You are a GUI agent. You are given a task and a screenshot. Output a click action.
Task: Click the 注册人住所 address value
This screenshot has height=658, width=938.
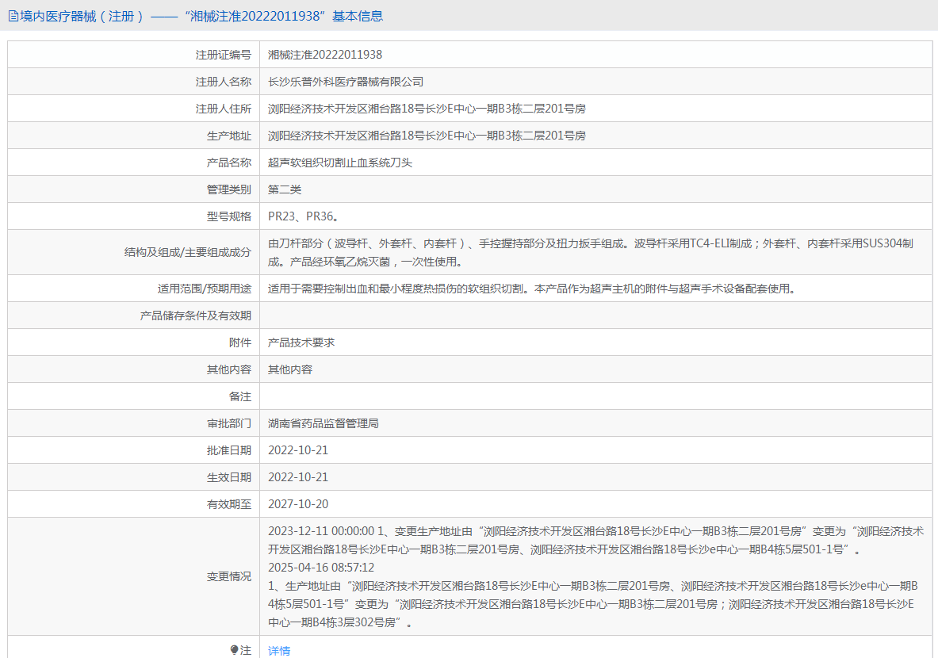(427, 109)
